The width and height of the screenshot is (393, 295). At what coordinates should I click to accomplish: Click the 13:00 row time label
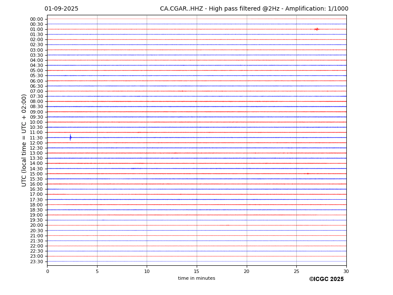point(36,153)
